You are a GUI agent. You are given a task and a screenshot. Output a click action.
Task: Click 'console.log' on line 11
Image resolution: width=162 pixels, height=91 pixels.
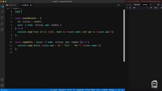(x=24, y=45)
